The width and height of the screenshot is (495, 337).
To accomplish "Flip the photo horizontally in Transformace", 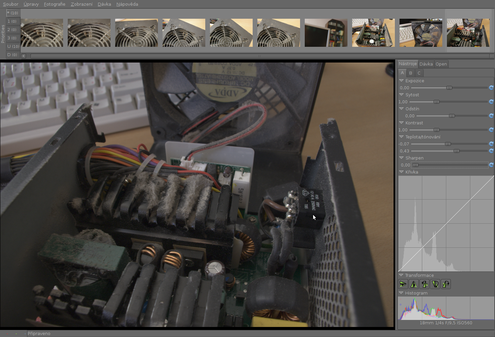I will pyautogui.click(x=414, y=284).
